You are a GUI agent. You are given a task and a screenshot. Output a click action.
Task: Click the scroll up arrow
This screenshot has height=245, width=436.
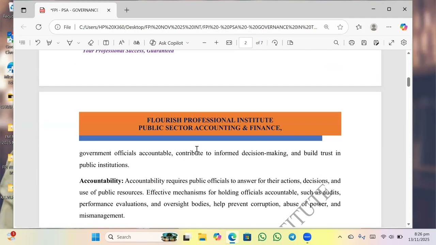pos(408,53)
